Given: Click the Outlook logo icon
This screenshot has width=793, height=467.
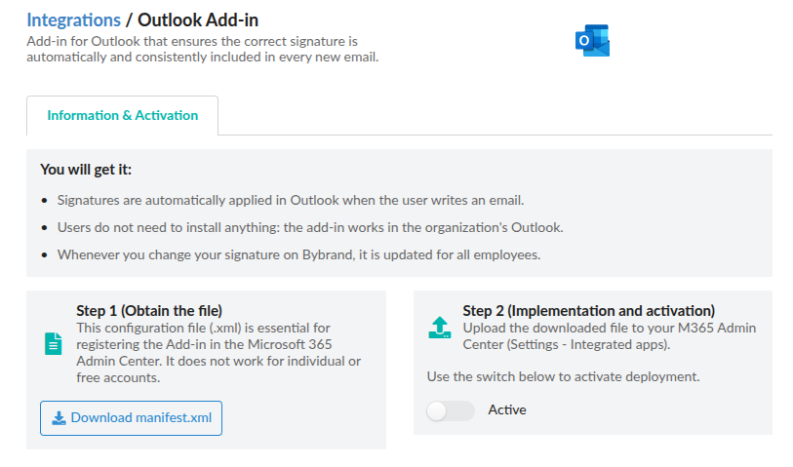Looking at the screenshot, I should (x=592, y=41).
